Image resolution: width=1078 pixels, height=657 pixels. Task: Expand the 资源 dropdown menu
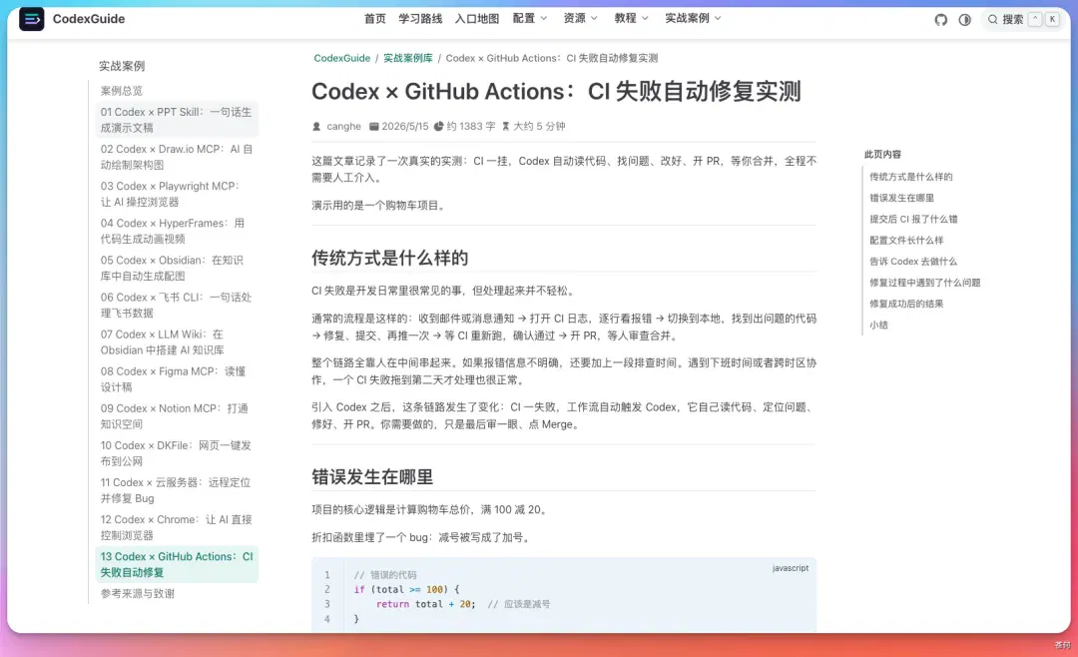(x=581, y=19)
